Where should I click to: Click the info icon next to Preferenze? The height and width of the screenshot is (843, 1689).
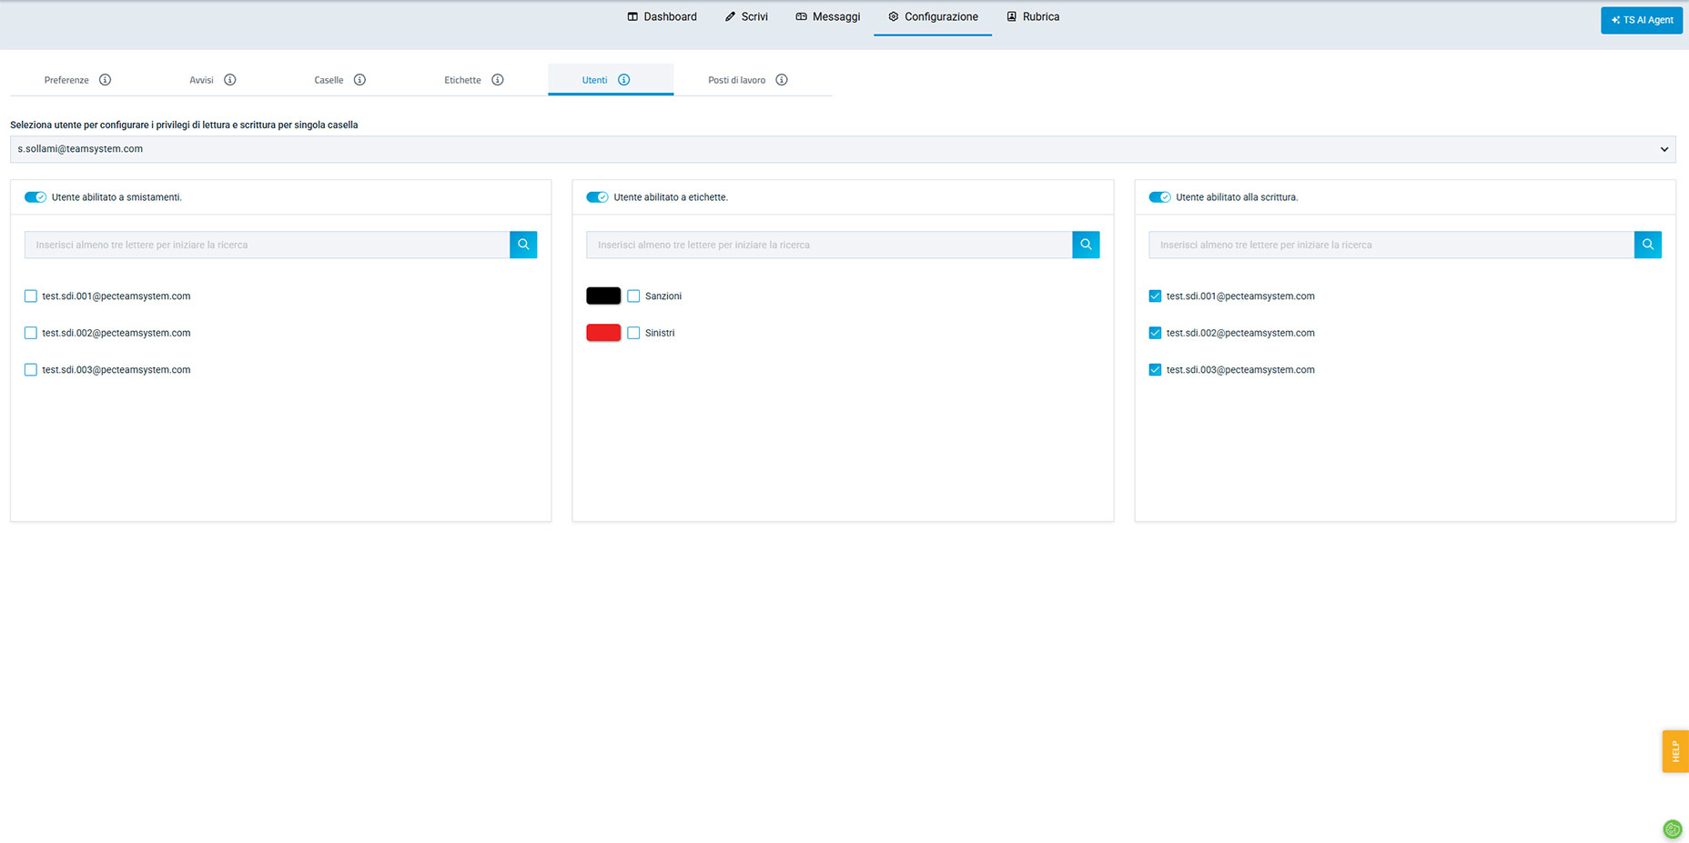click(106, 80)
